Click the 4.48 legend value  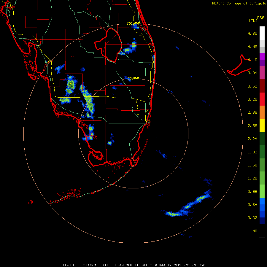252,47
